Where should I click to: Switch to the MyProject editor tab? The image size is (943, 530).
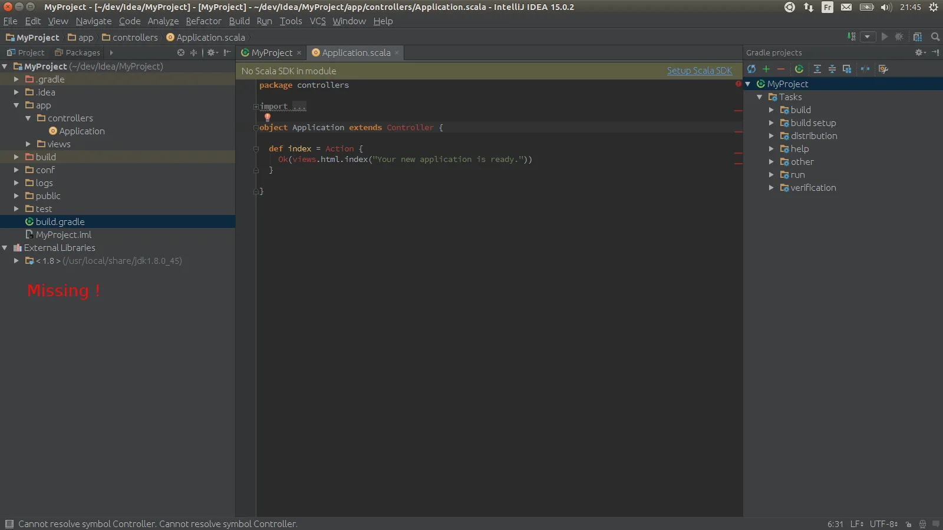point(272,52)
